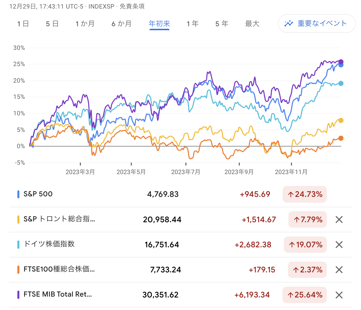Switch to the 5年 range tab
The width and height of the screenshot is (361, 310).
point(222,24)
